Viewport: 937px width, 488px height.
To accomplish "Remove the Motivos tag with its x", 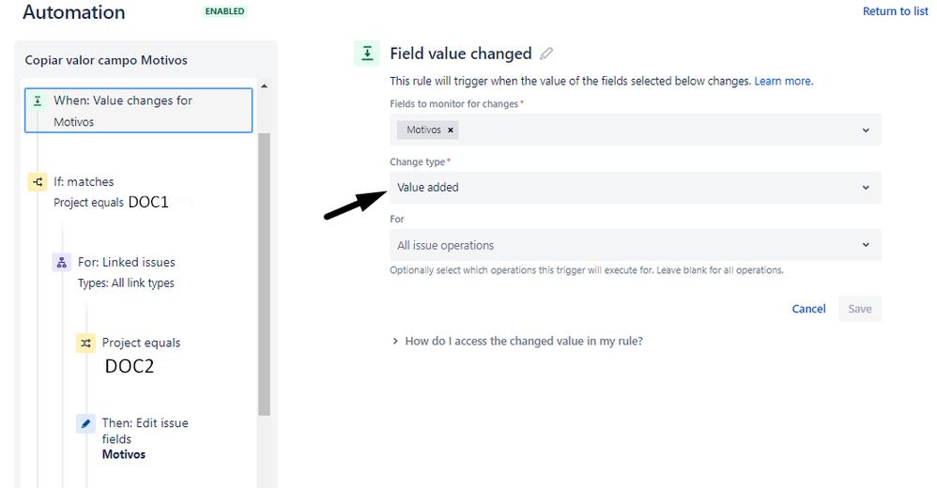I will click(451, 130).
